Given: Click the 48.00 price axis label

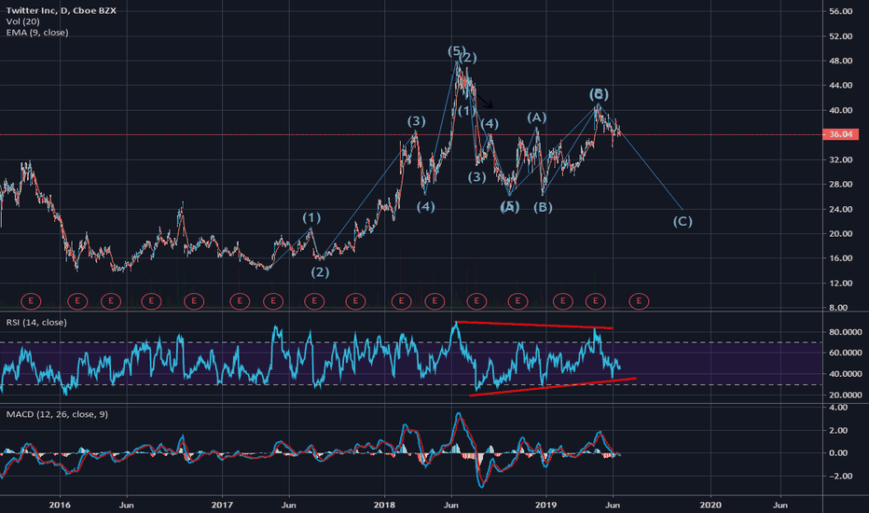Looking at the screenshot, I should point(841,61).
